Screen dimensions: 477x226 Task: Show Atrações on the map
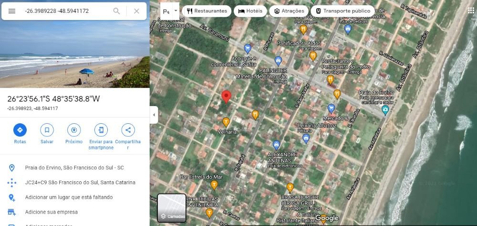click(x=289, y=11)
